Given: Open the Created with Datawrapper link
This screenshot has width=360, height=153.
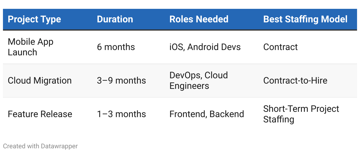Looking at the screenshot, I should pos(40,146).
